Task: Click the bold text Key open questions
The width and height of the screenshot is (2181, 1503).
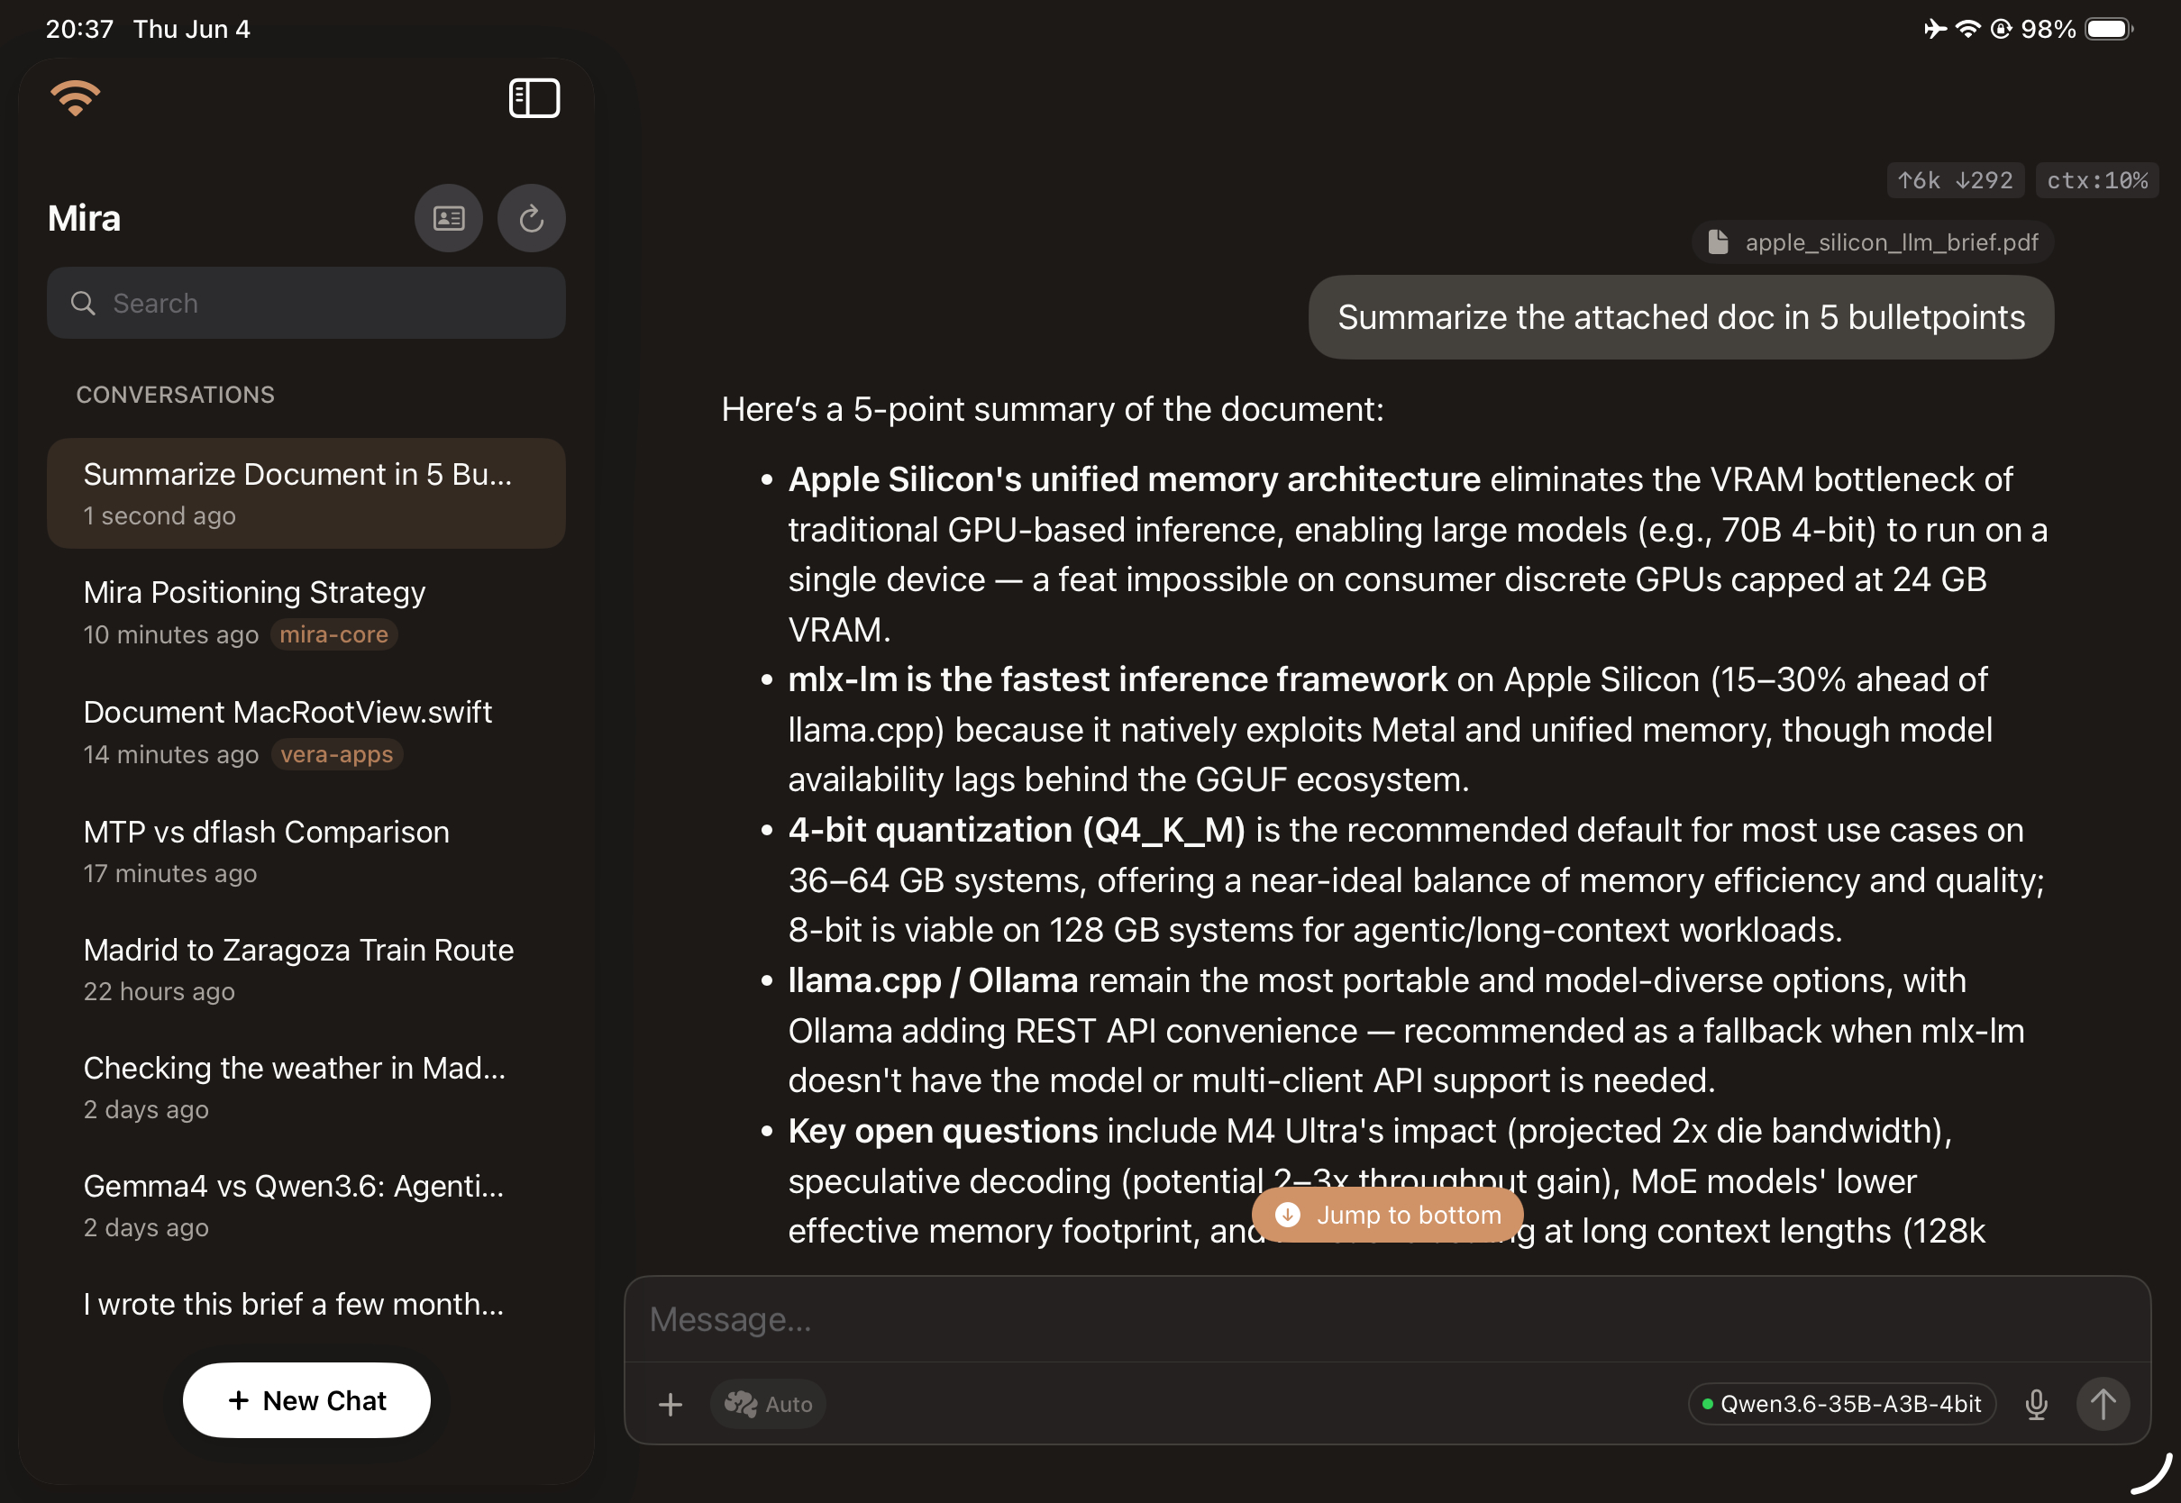Action: tap(943, 1131)
